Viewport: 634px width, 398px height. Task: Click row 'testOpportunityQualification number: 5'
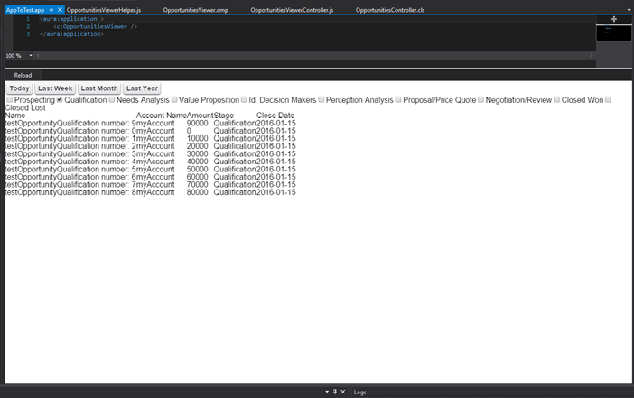click(150, 169)
